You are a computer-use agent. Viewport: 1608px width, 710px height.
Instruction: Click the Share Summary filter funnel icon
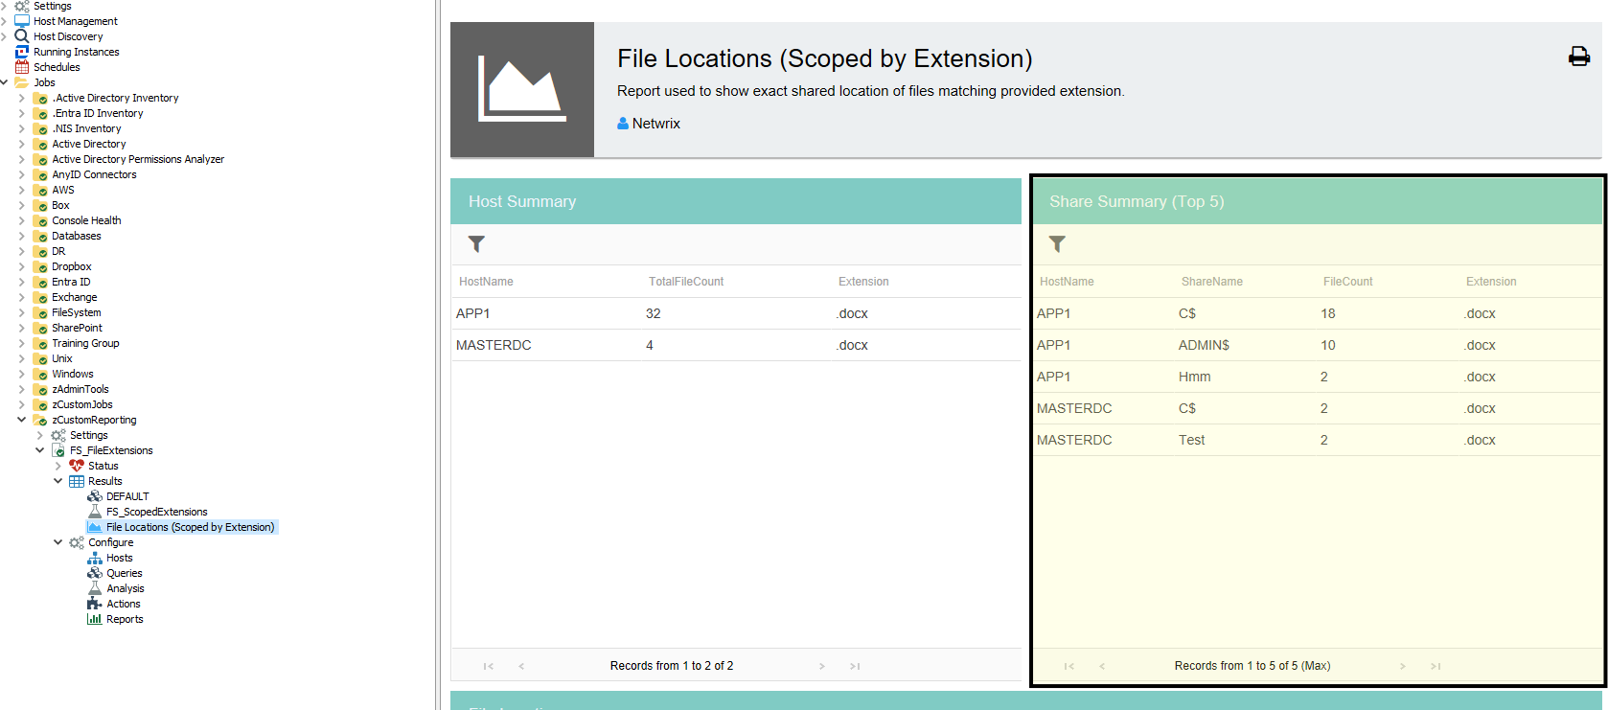1057,244
